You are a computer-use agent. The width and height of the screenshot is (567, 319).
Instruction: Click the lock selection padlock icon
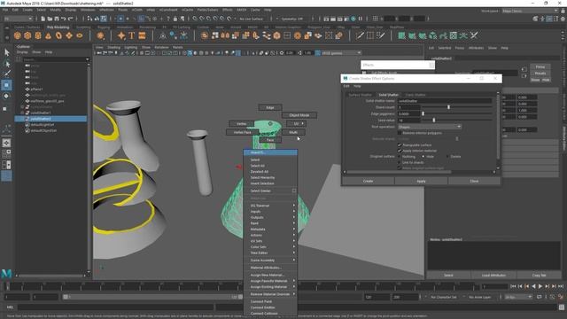175,19
